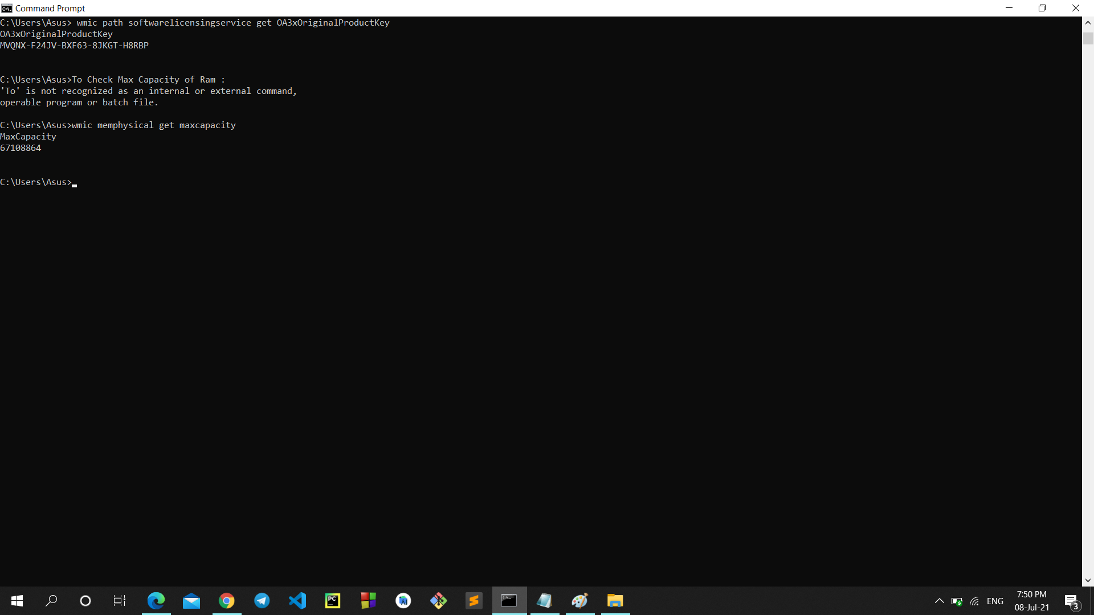Viewport: 1094px width, 615px height.
Task: Open the Telegram taskbar icon
Action: click(262, 601)
